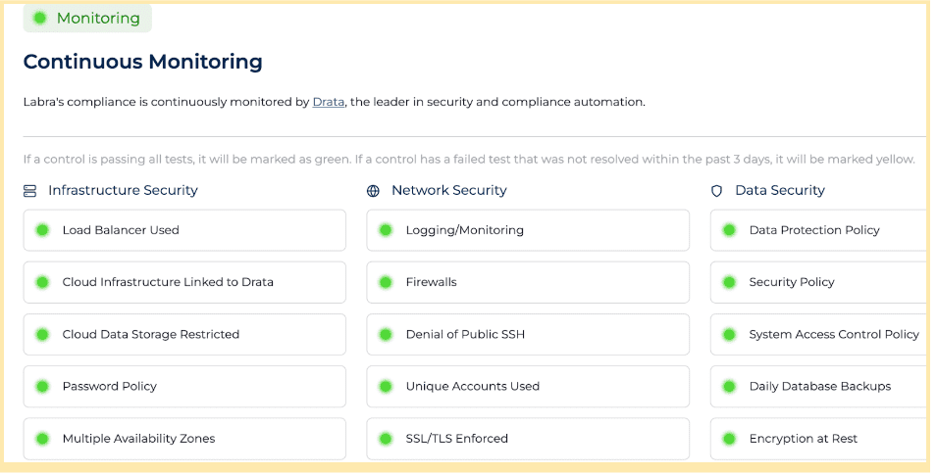Click green status dot beside Password Policy
The image size is (937, 475).
tap(42, 387)
